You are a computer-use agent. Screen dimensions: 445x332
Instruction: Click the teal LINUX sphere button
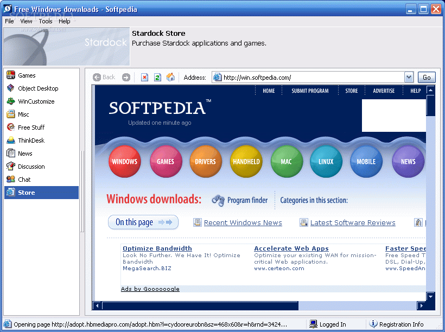(x=326, y=162)
